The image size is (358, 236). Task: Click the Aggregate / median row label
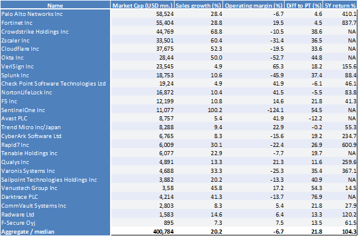pyautogui.click(x=28, y=232)
